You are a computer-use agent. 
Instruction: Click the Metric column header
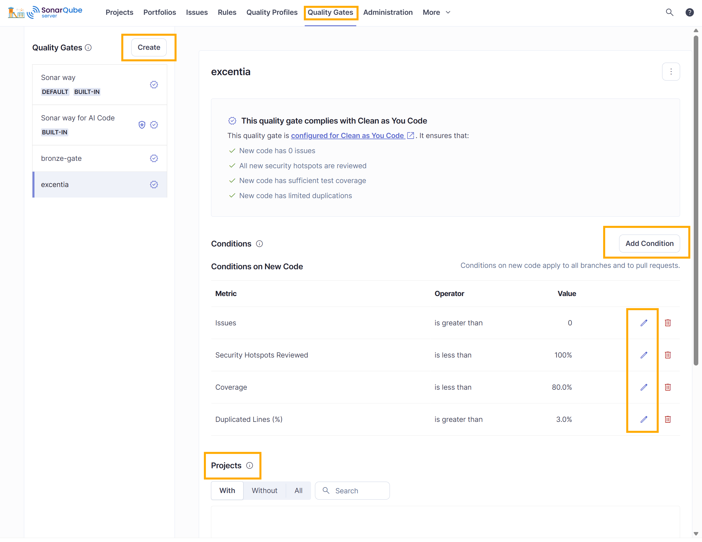[226, 294]
